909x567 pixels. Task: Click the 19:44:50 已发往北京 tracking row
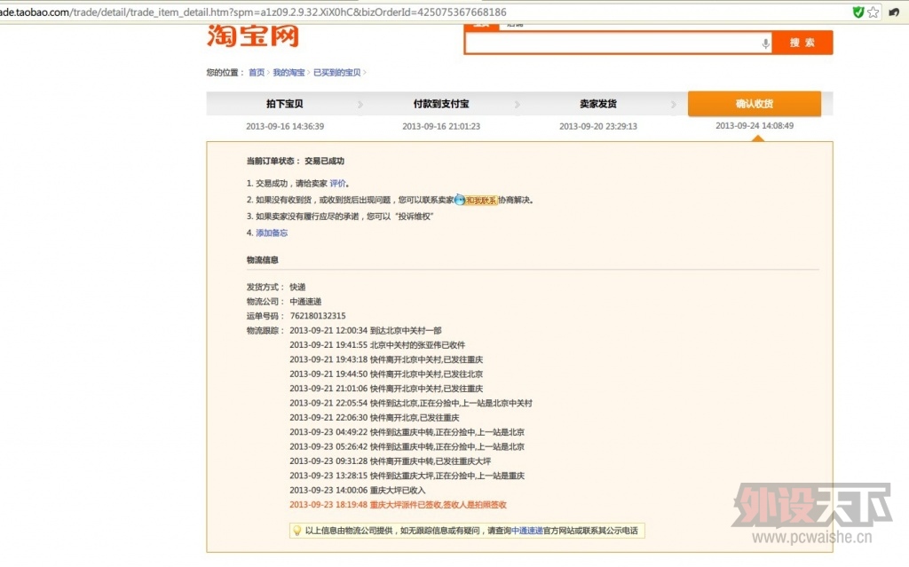[x=386, y=374]
